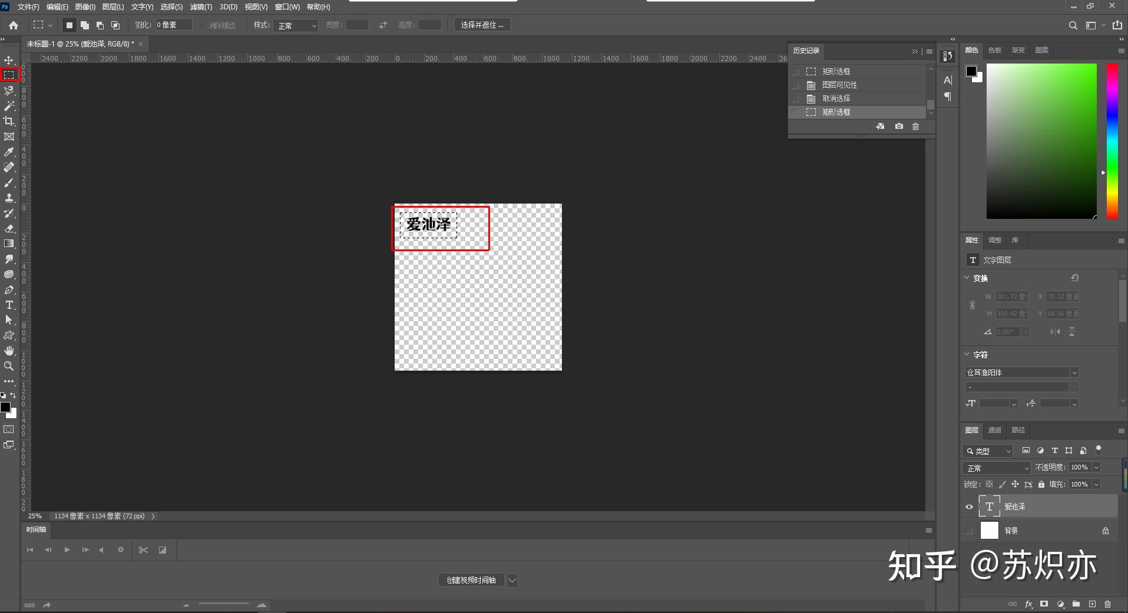Add layer style with fx icon
The image size is (1128, 613).
tap(1028, 604)
